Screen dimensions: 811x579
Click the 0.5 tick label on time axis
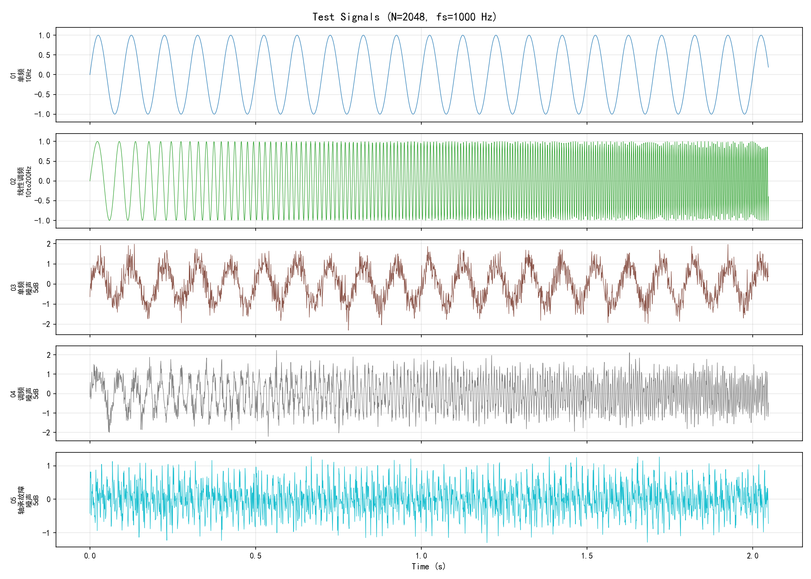coord(255,556)
